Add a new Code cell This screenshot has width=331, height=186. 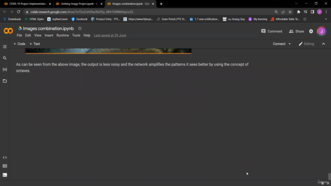19,44
